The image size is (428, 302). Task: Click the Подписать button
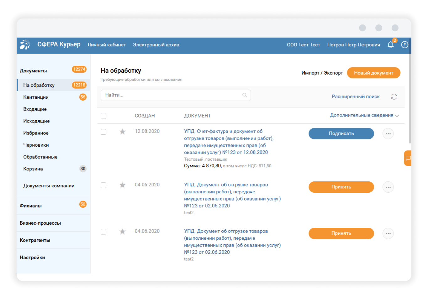(341, 133)
